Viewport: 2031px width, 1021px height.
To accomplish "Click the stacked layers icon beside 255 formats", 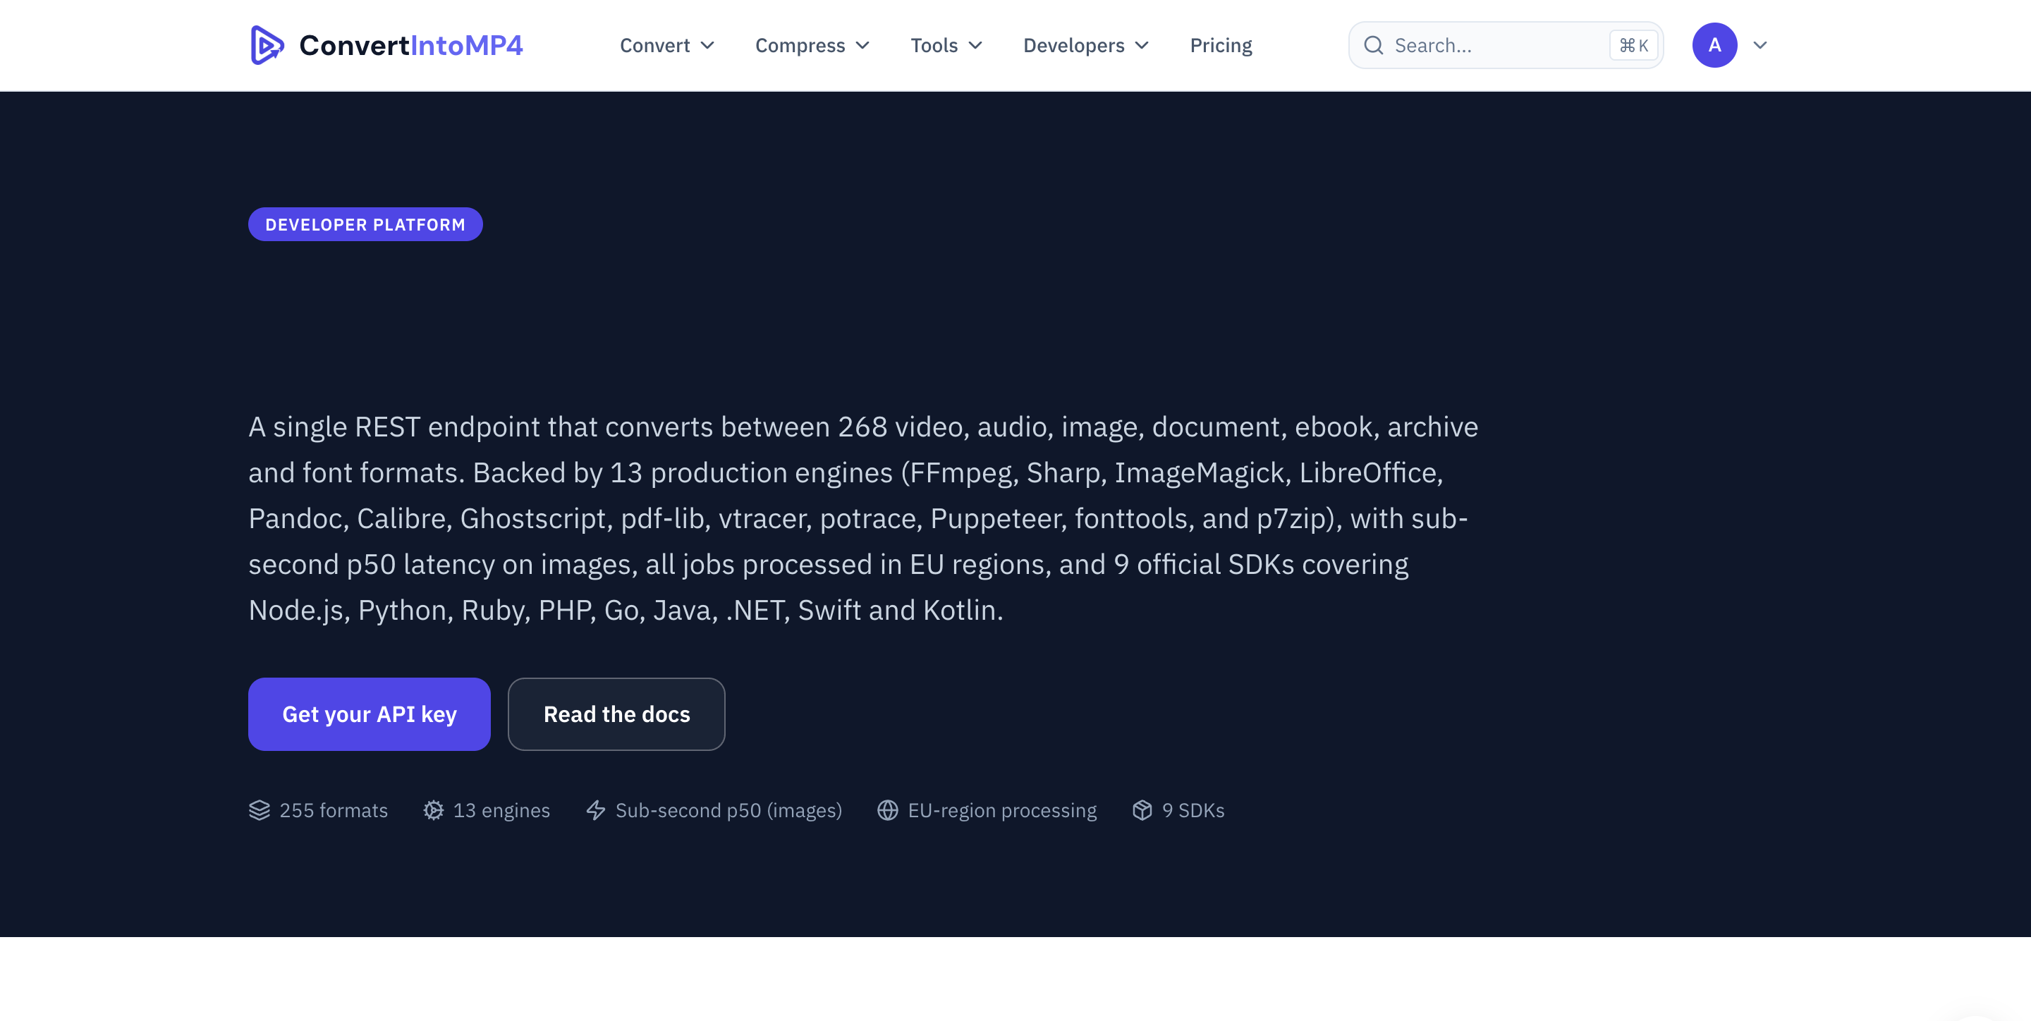I will click(260, 810).
